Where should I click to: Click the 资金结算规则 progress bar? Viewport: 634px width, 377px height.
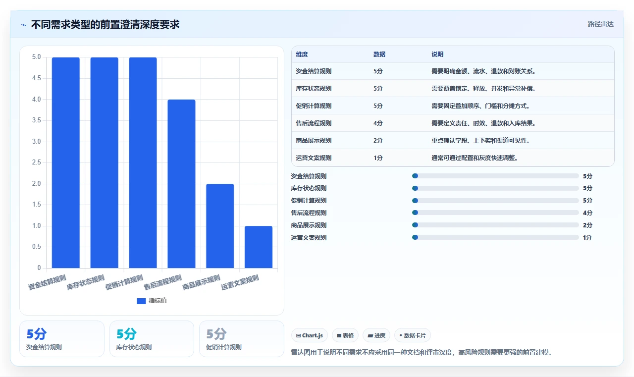tap(495, 176)
